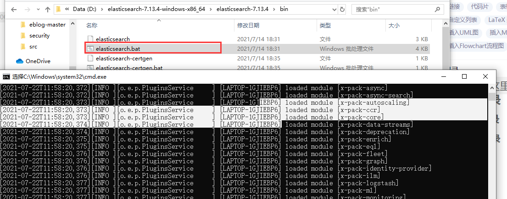Image resolution: width=507 pixels, height=199 pixels.
Task: Sort by 大小 column header
Action: point(393,26)
